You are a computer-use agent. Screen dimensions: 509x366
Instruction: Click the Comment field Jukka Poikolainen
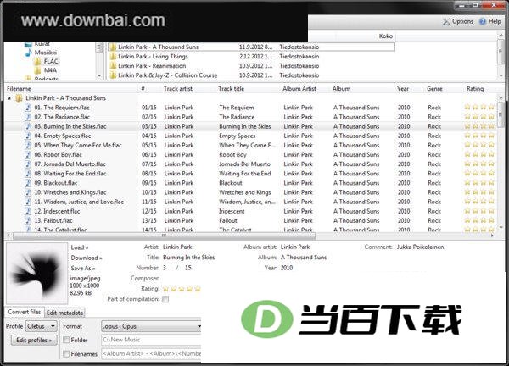(420, 247)
